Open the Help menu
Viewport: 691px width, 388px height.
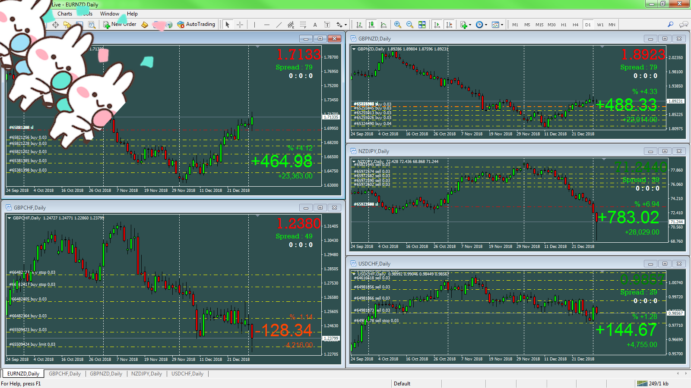pyautogui.click(x=132, y=14)
